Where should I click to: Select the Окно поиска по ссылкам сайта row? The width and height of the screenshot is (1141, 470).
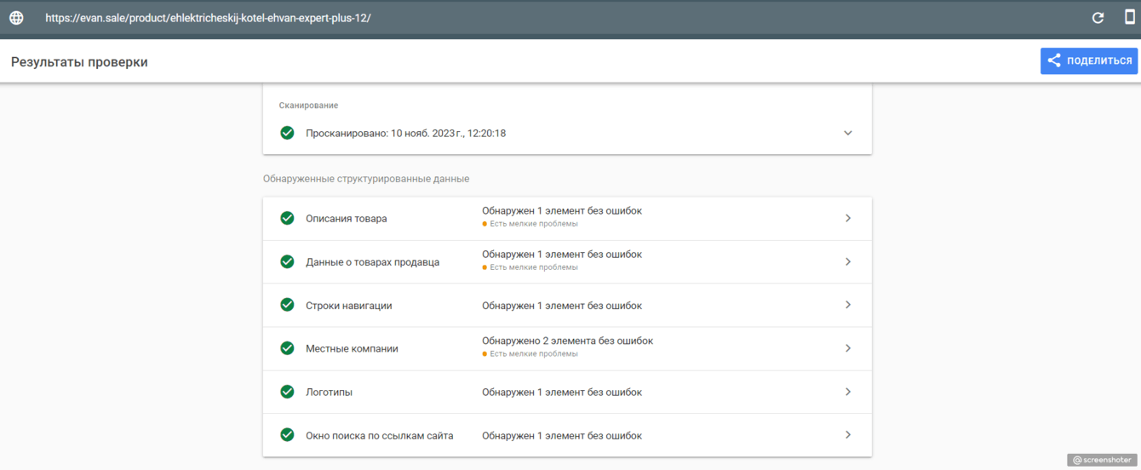566,435
